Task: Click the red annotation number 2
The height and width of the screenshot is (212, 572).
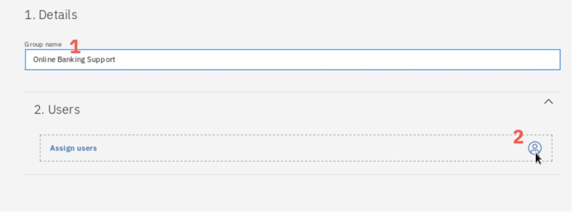Action: (x=518, y=137)
